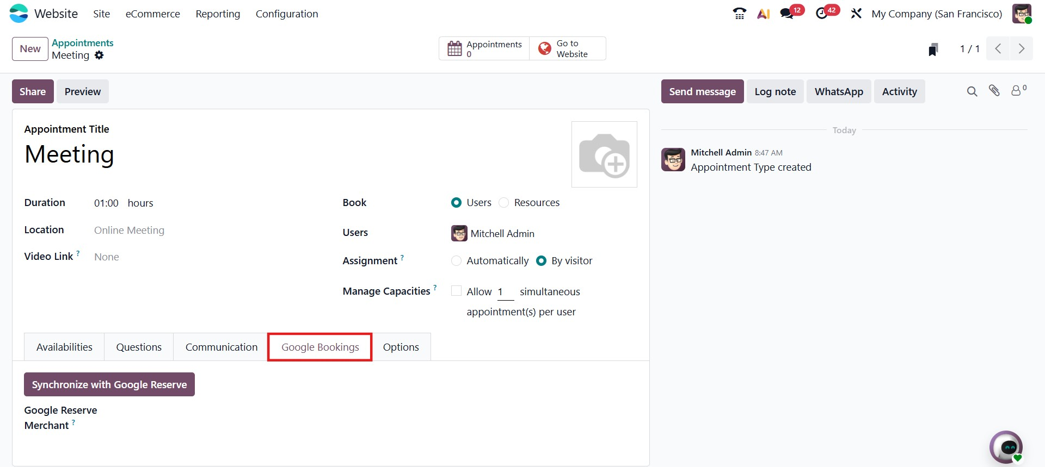Go to the next record arrow
Image resolution: width=1045 pixels, height=467 pixels.
click(x=1021, y=49)
